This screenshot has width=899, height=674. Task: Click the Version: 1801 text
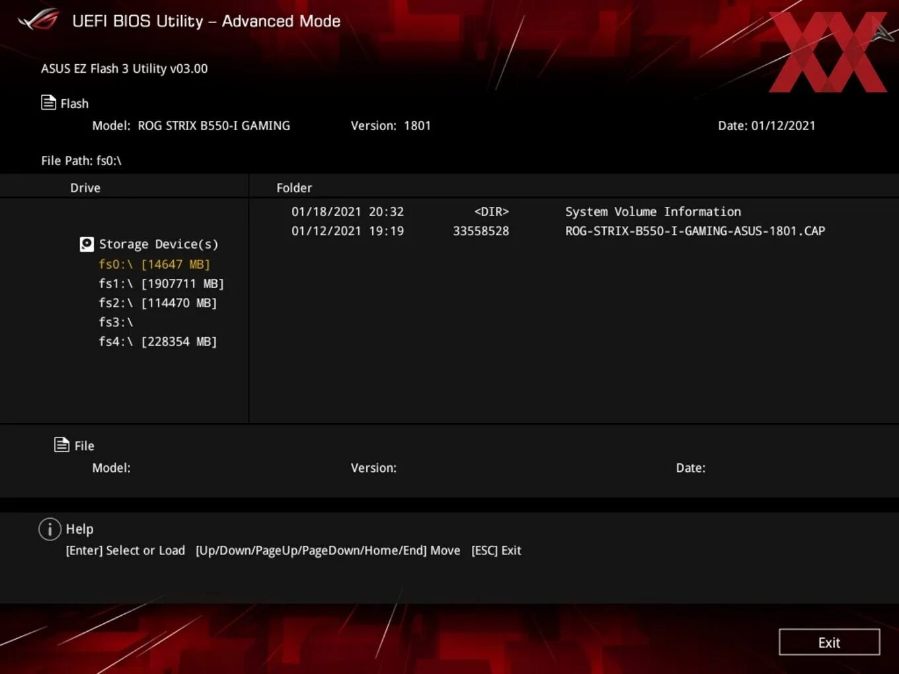(391, 126)
